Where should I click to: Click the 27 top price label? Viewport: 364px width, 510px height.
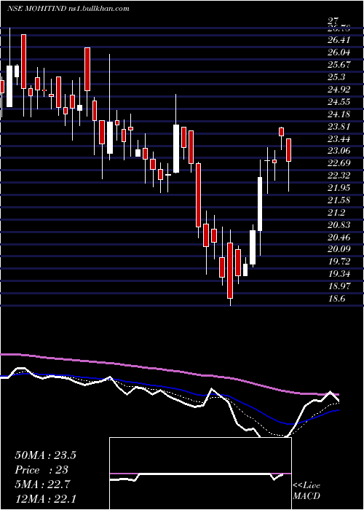click(333, 21)
